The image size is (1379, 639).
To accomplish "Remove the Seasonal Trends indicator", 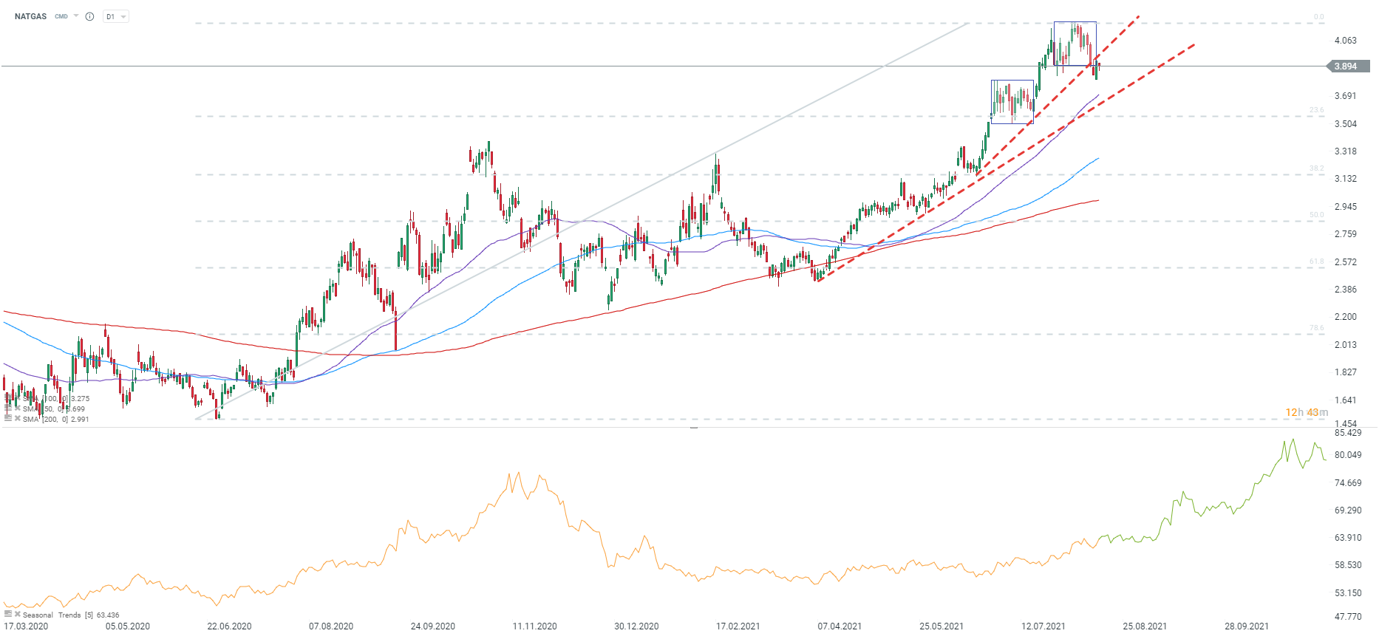I will (18, 614).
